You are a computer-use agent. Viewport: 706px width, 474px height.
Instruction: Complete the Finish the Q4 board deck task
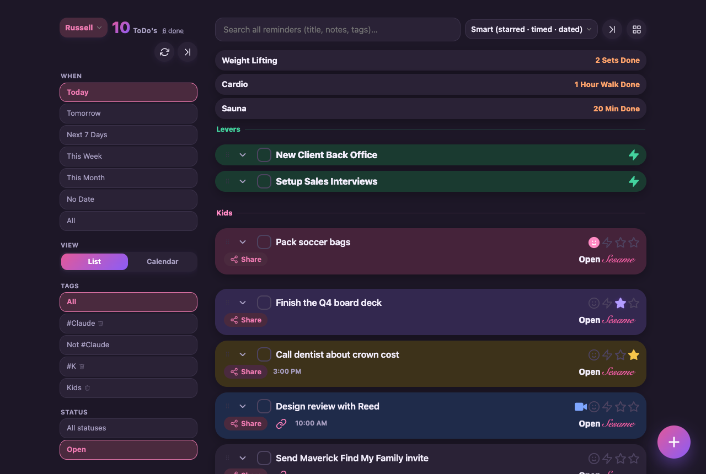264,303
